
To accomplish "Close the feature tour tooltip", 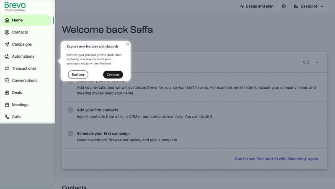I will click(127, 44).
